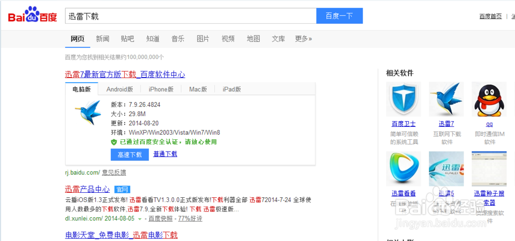Screen dimensions: 515x241
Task: Click the version text 7.9.26.4824
Action: (145, 105)
